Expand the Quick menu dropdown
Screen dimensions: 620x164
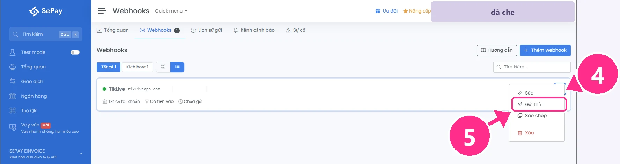tap(171, 11)
